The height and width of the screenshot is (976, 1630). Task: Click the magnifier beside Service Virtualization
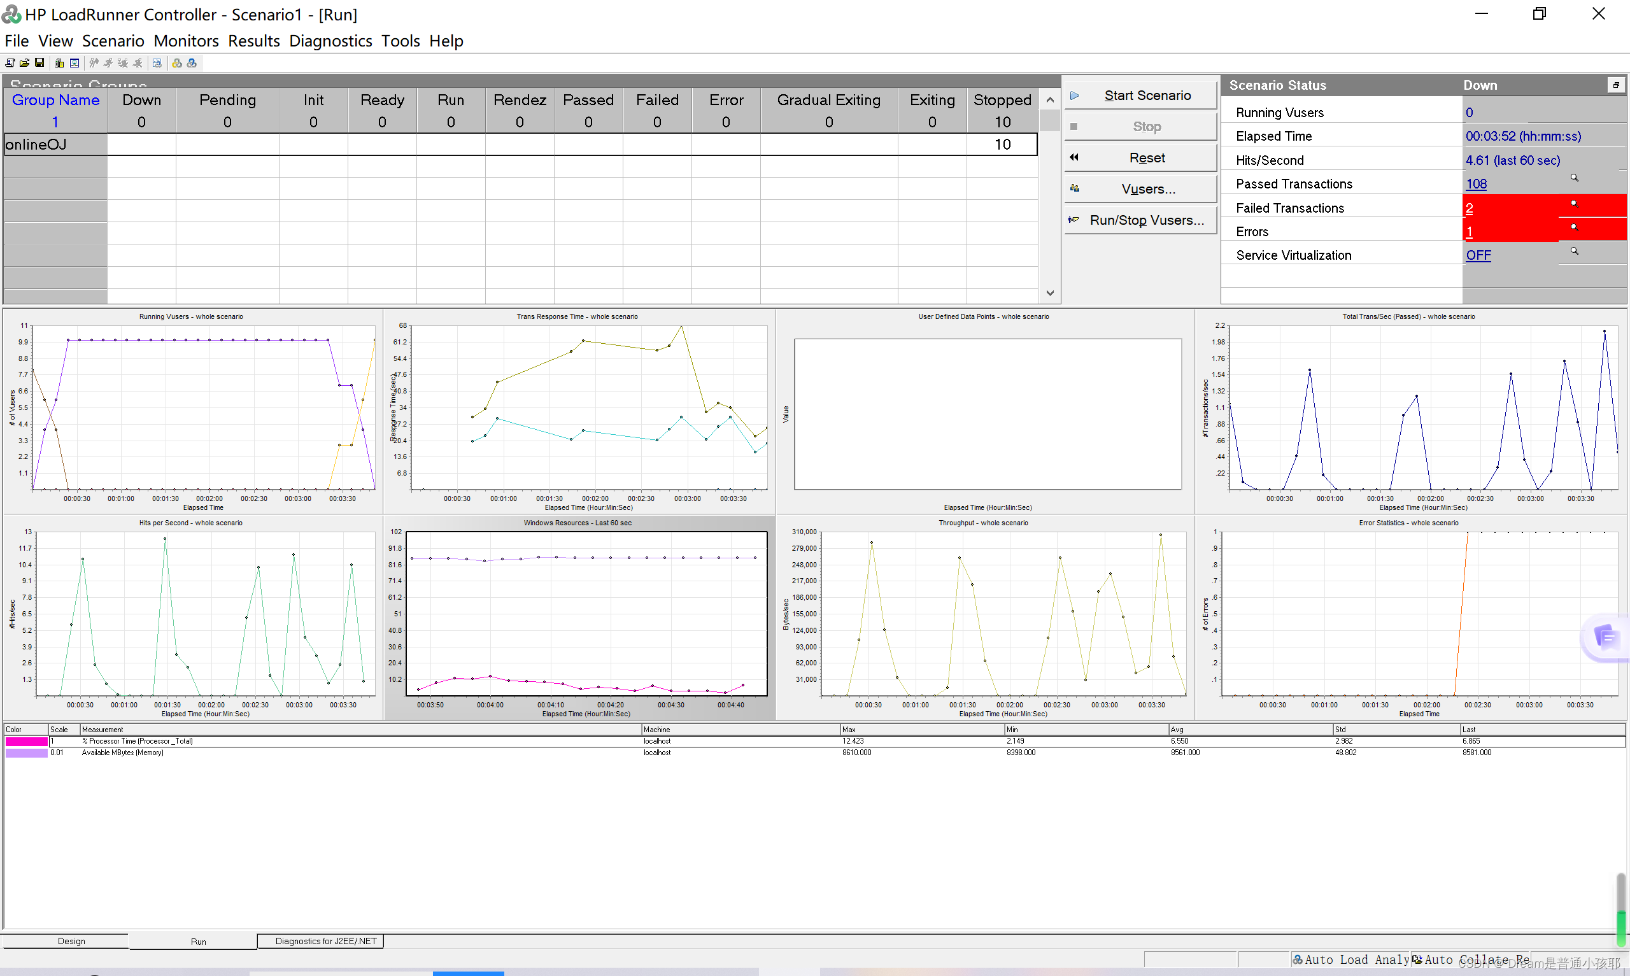pyautogui.click(x=1574, y=251)
